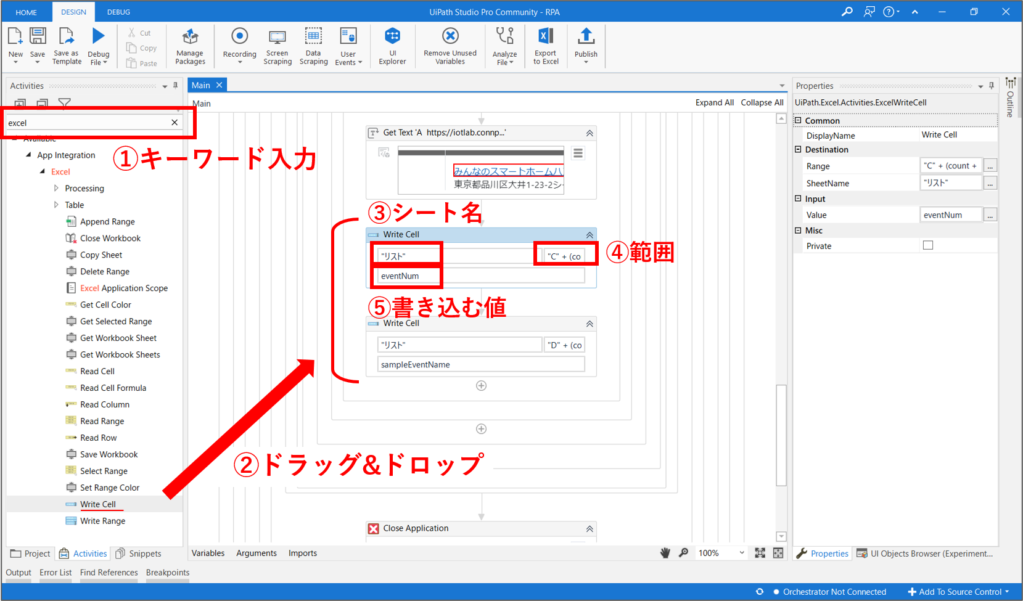
Task: Expand the Processing tree node
Action: [56, 188]
